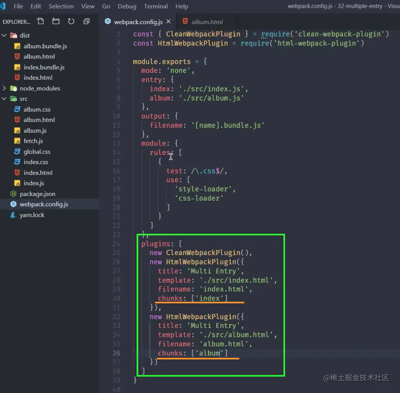
Task: Click the JS icon beside index.bundle.js
Action: [x=17, y=68]
